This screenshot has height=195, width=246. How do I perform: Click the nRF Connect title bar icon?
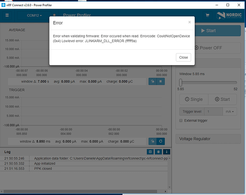tap(3, 5)
